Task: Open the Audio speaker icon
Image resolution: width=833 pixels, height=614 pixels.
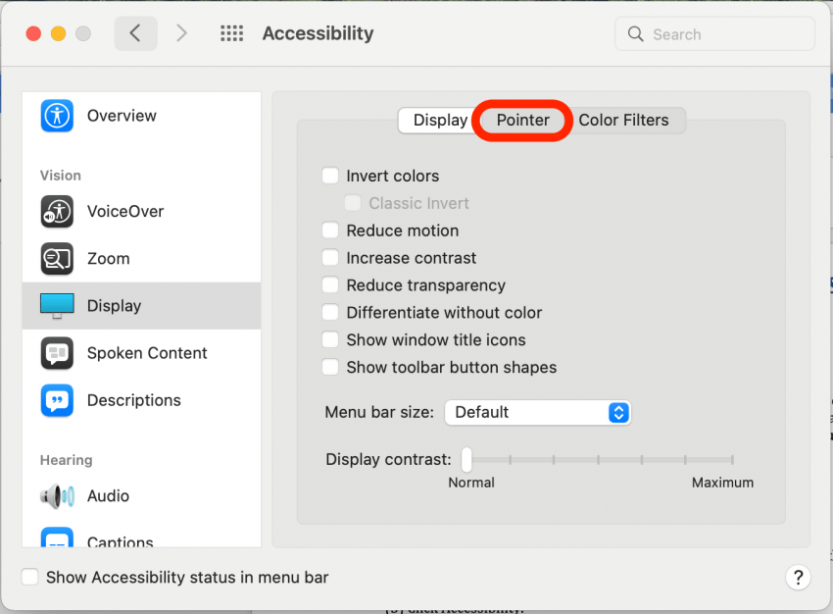Action: (x=57, y=496)
